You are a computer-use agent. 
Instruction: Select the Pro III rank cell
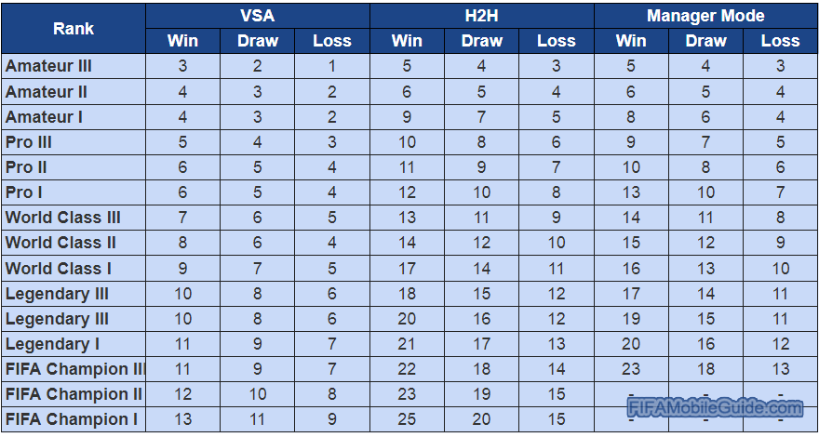[74, 142]
